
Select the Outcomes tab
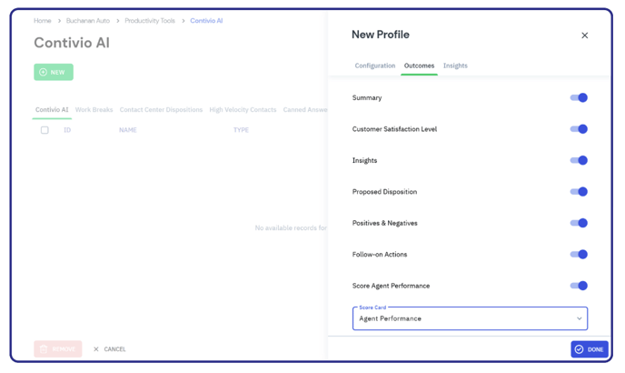(419, 66)
